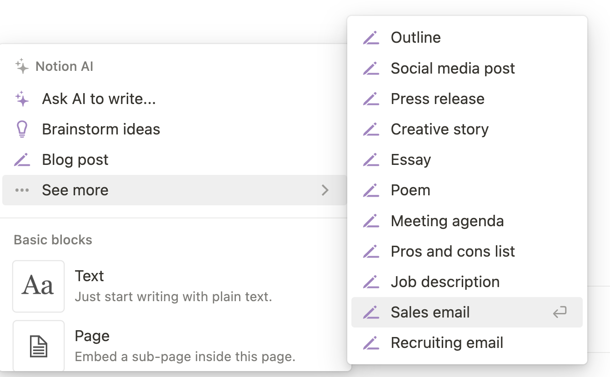Click the sparkle icon beside Ask AI to write
Image resolution: width=610 pixels, height=377 pixels.
[22, 99]
